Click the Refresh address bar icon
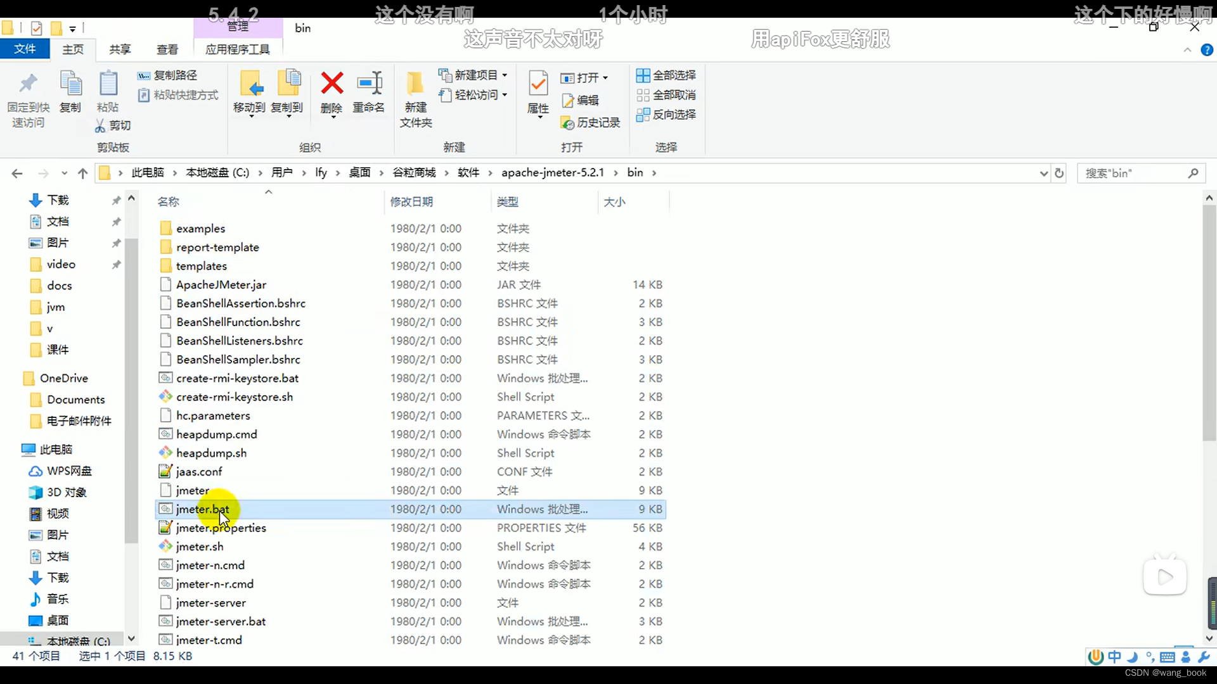The height and width of the screenshot is (684, 1217). 1059,173
